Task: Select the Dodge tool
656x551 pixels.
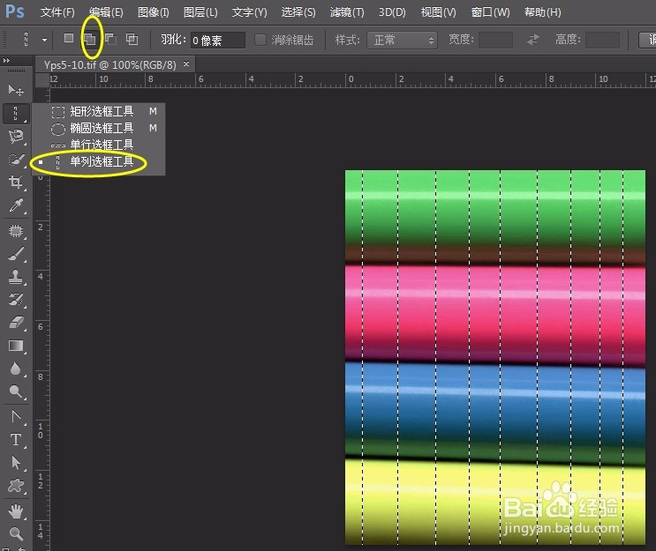Action: click(x=16, y=391)
